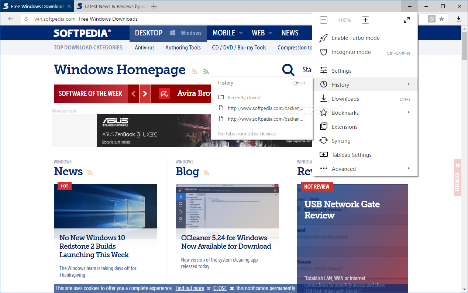The height and width of the screenshot is (293, 468).
Task: Open the Antivirus category link
Action: [x=145, y=48]
